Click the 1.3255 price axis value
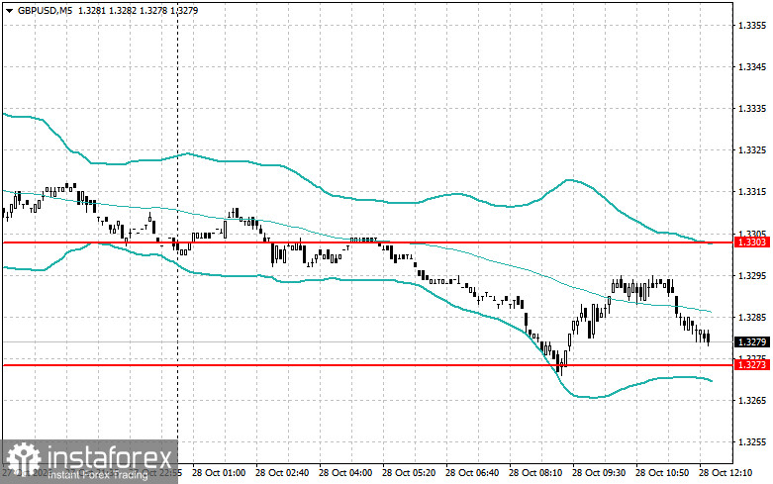The width and height of the screenshot is (773, 484). pos(752,442)
